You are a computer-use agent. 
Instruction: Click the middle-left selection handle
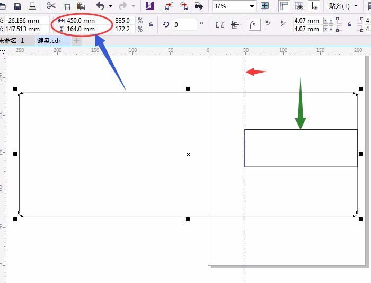15,154
